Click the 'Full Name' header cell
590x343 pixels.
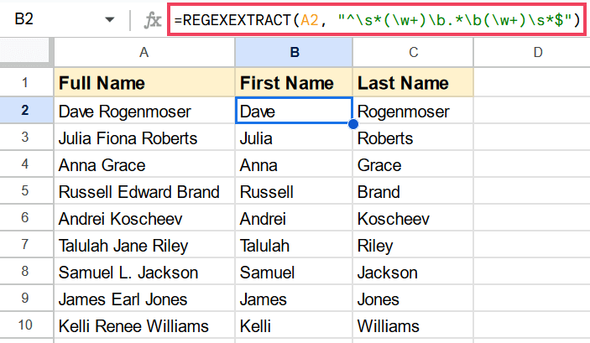144,82
